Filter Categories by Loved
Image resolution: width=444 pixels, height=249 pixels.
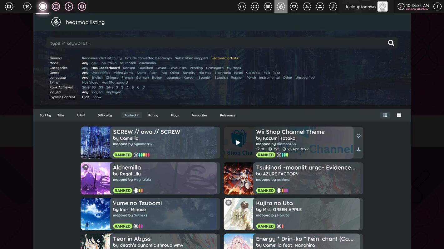161,68
